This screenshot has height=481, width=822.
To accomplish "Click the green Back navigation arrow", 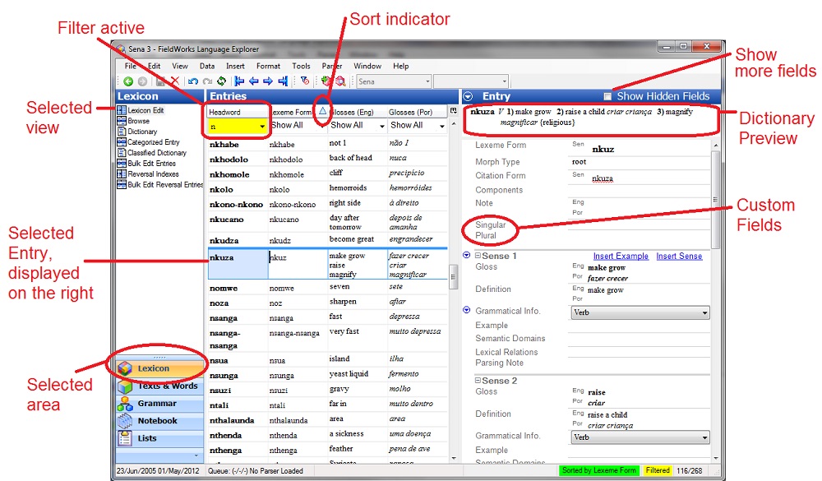I will pos(128,81).
